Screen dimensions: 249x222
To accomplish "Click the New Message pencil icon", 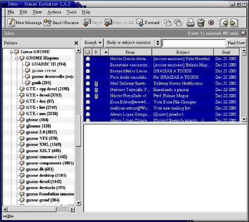I will [11, 23].
